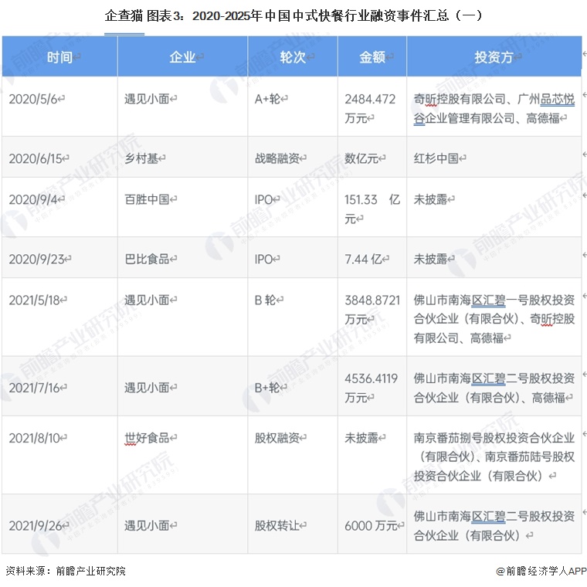Click investor cell in the 2021/9/26 row
Screen dimensions: 587x587
pos(494,526)
